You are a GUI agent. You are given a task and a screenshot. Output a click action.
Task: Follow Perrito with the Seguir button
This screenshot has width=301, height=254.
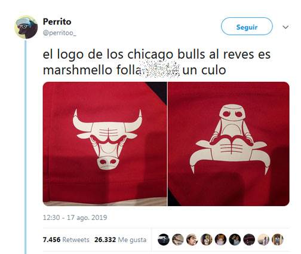tap(247, 26)
